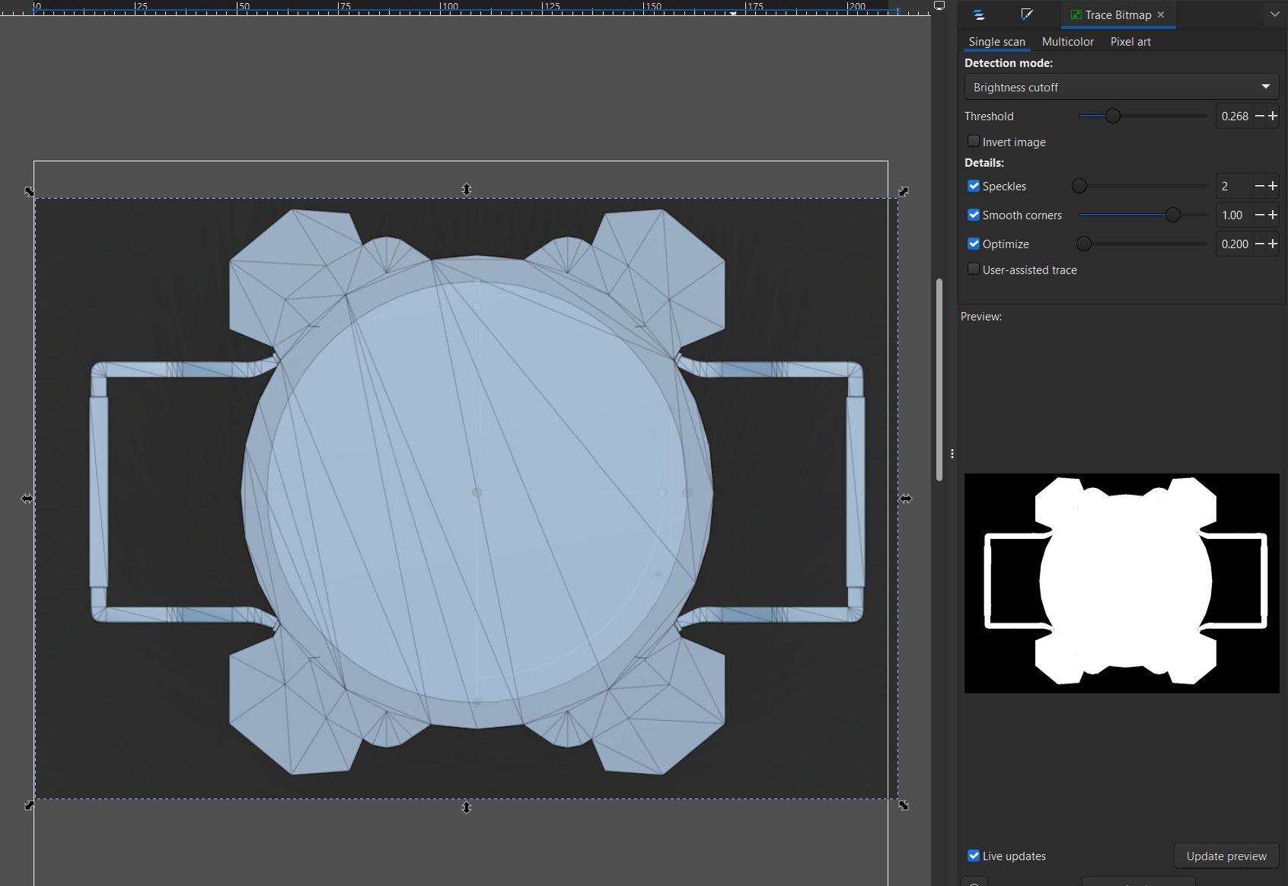The height and width of the screenshot is (886, 1288).
Task: Open the Brightness cutoff detection mode dropdown
Action: (1121, 87)
